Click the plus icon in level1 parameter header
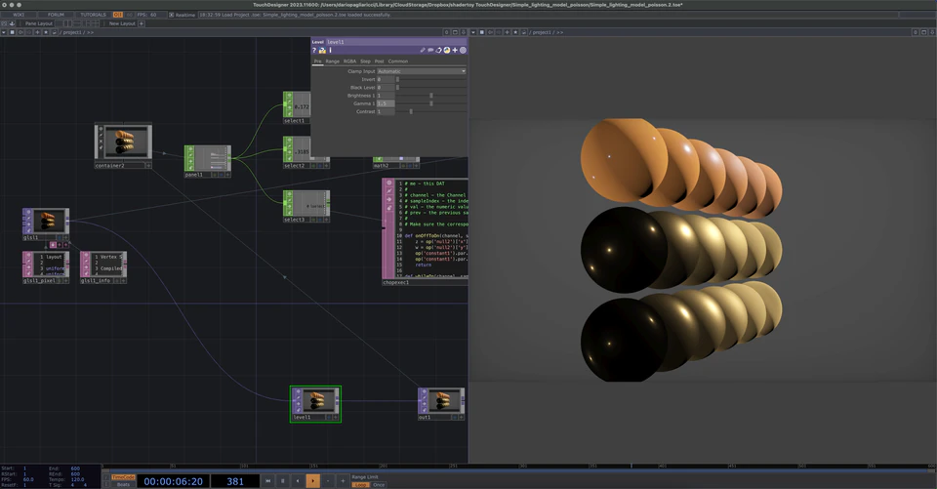 click(455, 50)
